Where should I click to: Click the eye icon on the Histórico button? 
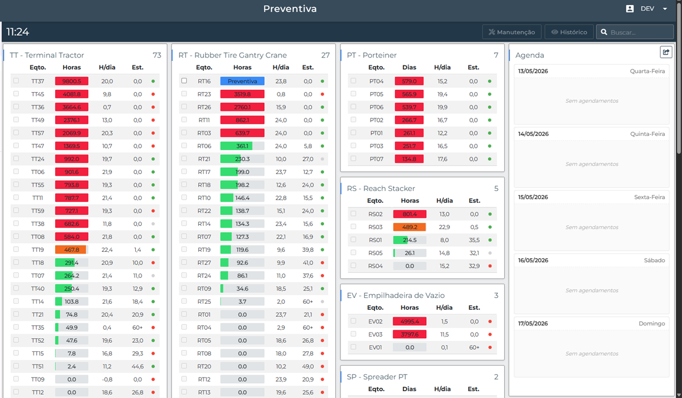[x=555, y=32]
